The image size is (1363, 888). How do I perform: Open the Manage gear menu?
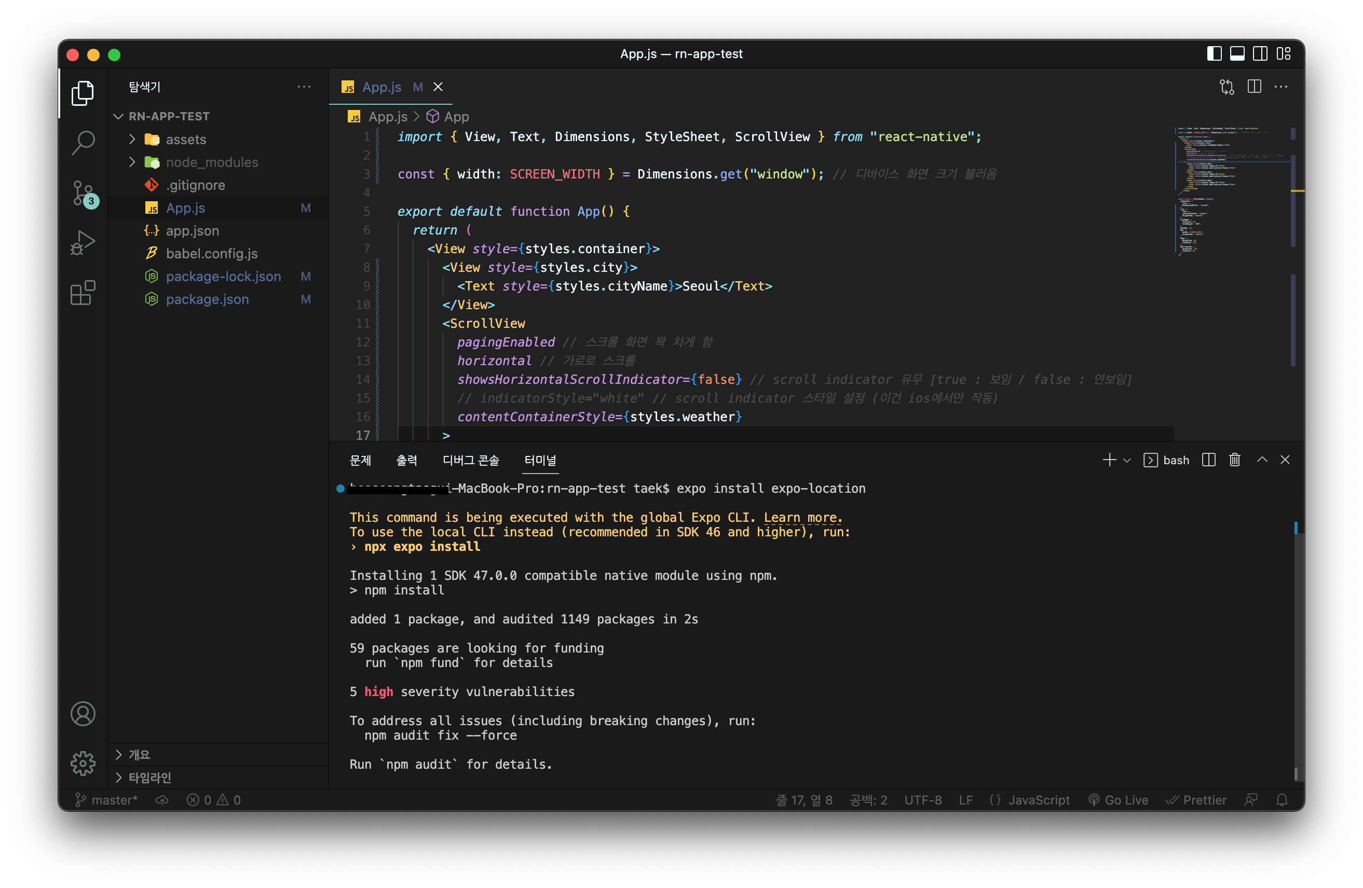(83, 762)
